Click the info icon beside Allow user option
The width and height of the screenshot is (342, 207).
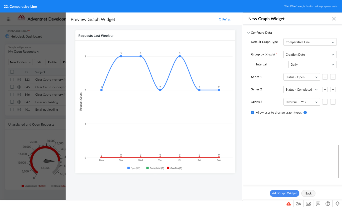click(x=305, y=112)
